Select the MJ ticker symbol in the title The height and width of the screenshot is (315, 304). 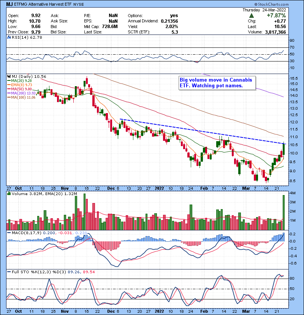9,4
